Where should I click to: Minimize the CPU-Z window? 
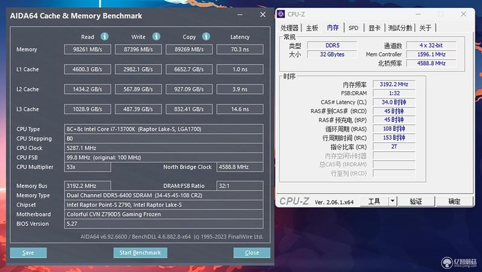418,14
